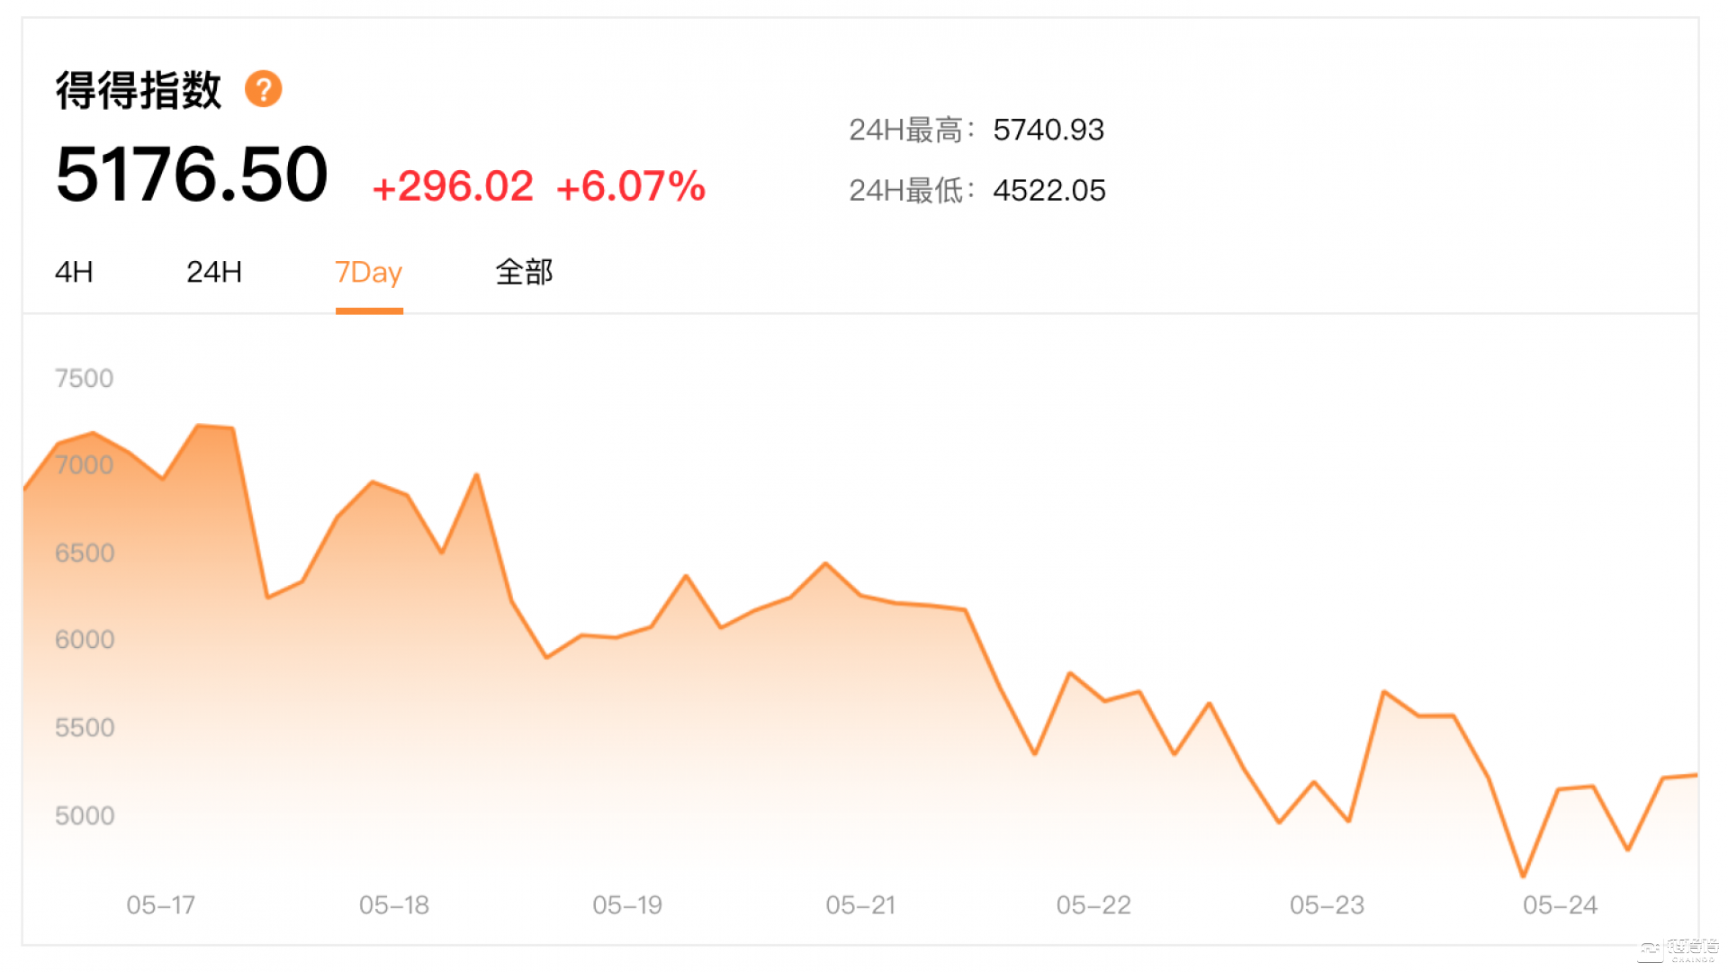
Task: Click the 05-21 date axis label
Action: 860,904
